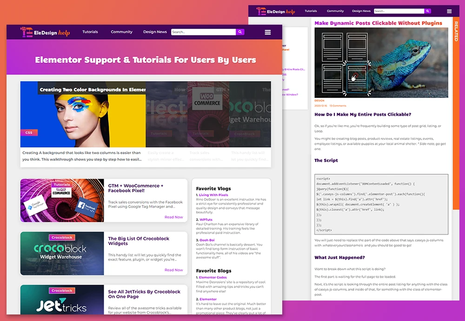Click the purple search magnifier button
This screenshot has width=465, height=321.
point(240,32)
